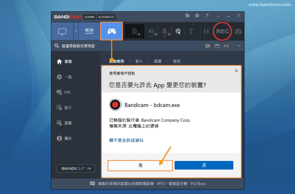Open 首頁 home sidebar item

point(64,61)
